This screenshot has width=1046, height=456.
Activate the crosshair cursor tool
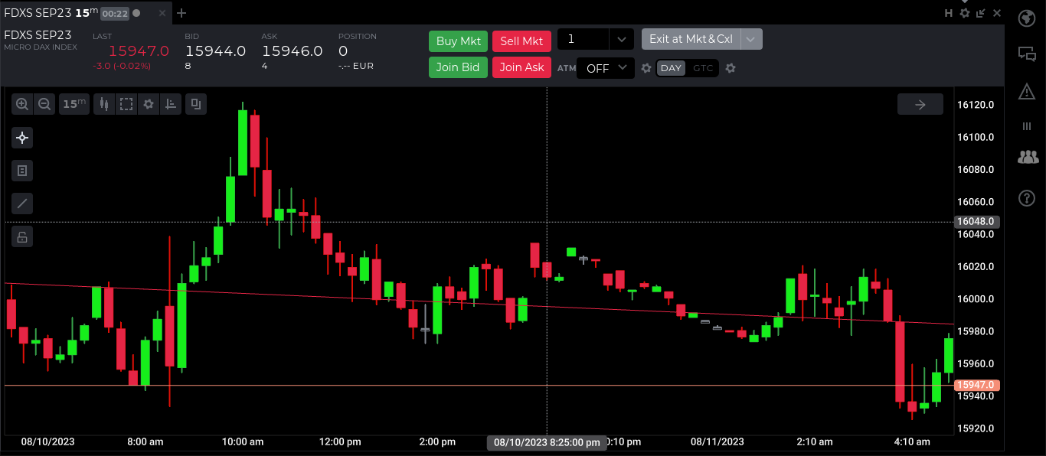(22, 138)
